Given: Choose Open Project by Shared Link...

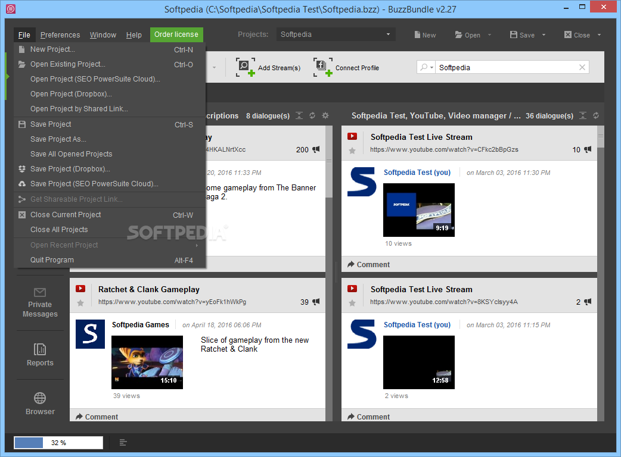Looking at the screenshot, I should [x=110, y=109].
